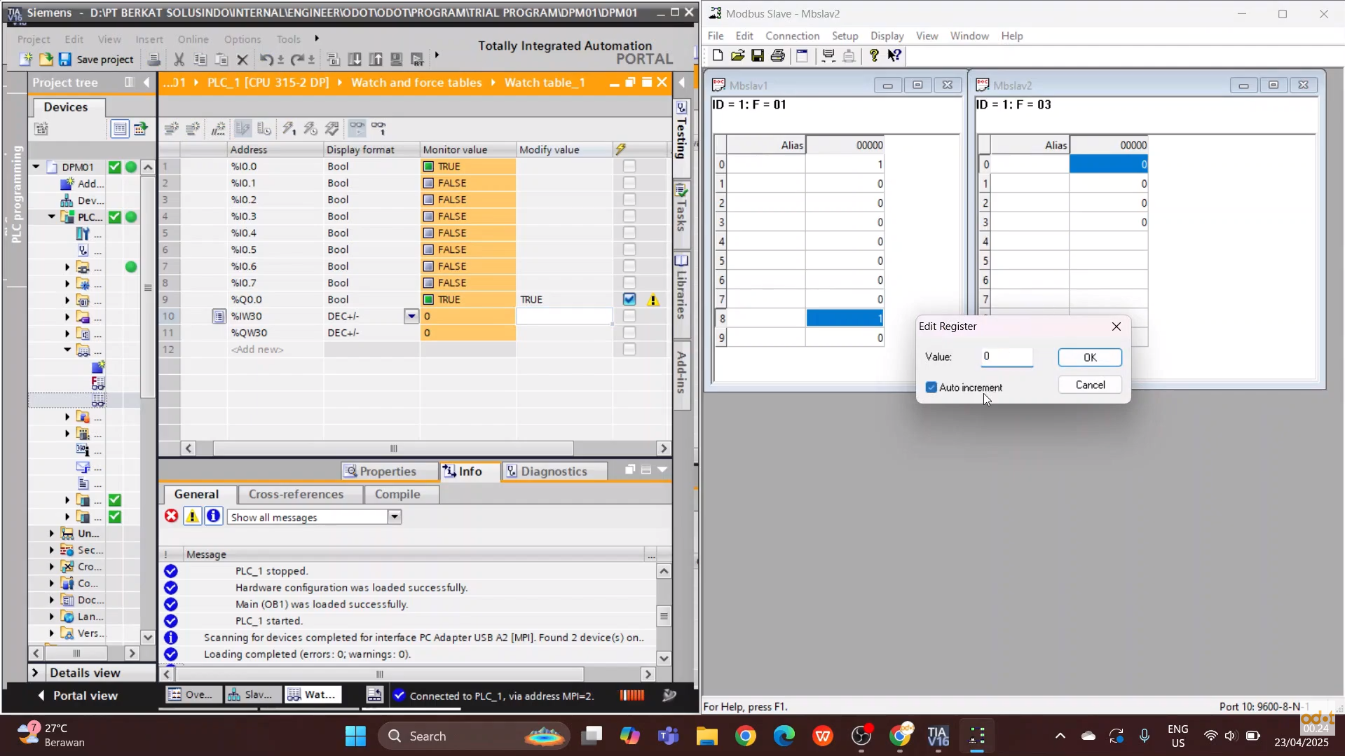Open Setup menu in Modbus Slave

tap(845, 36)
